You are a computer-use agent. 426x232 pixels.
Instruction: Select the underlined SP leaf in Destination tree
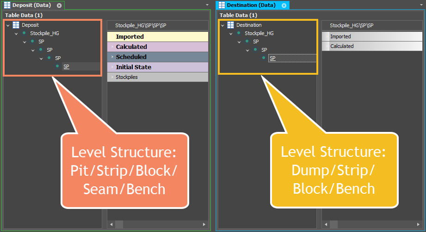[x=272, y=58]
